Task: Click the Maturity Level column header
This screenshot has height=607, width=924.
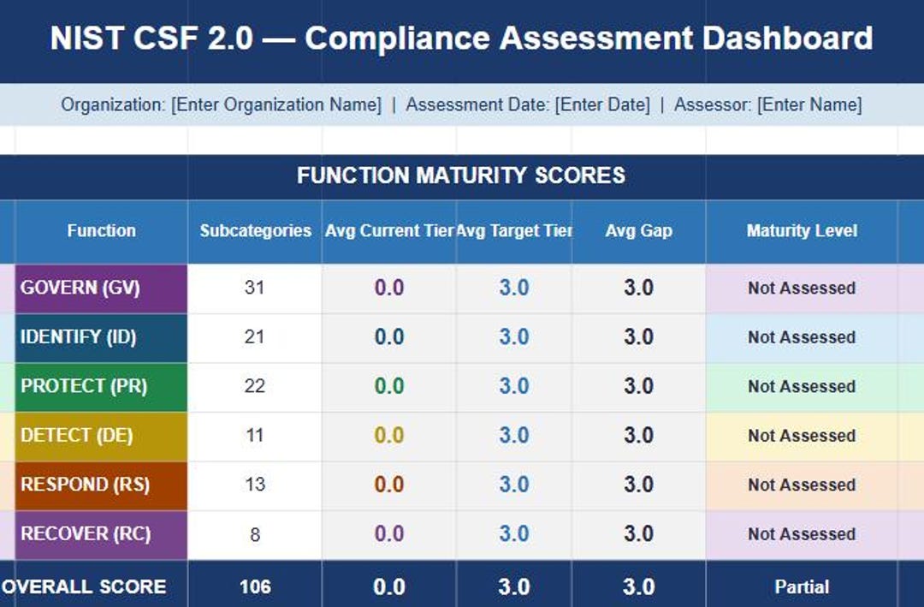Action: pos(802,231)
